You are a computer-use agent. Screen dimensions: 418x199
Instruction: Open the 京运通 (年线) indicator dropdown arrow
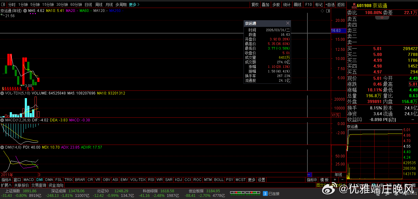[25, 11]
